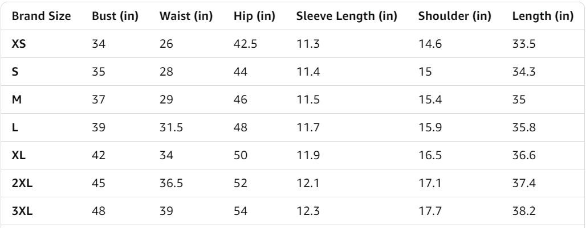
Task: Click the 2XL size row label
Action: pyautogui.click(x=22, y=182)
